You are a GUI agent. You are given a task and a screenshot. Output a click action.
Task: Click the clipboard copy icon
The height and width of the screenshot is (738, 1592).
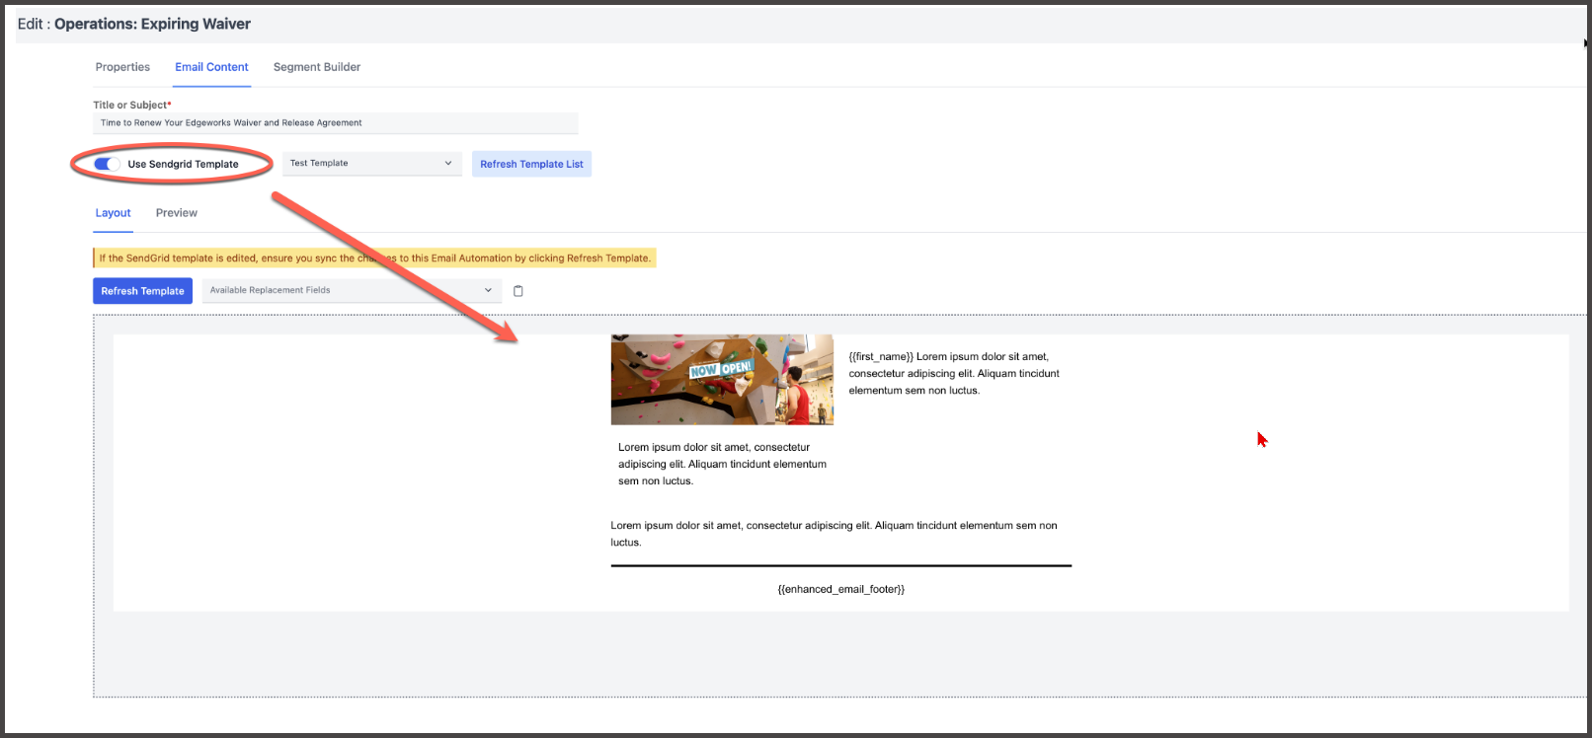518,291
